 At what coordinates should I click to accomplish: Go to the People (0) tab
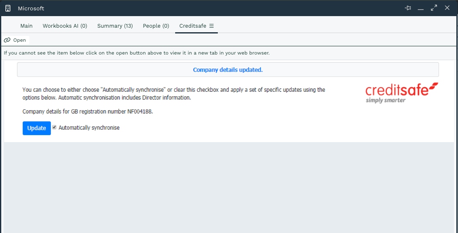(156, 26)
